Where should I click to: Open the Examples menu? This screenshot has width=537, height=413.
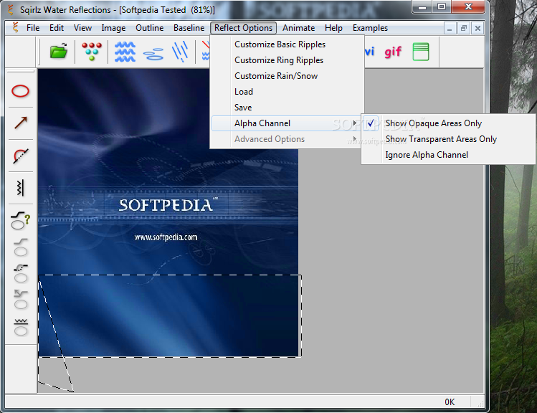coord(370,28)
